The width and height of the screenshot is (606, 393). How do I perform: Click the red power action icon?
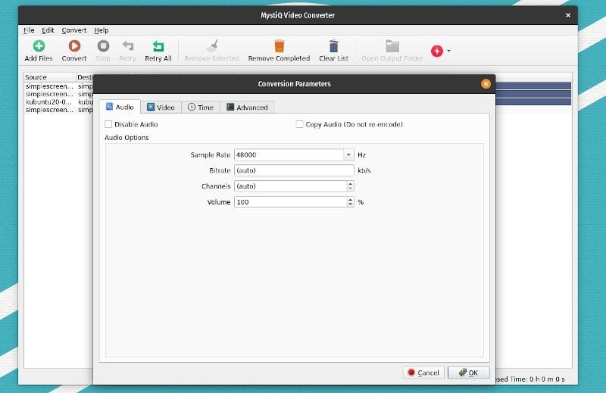[436, 51]
